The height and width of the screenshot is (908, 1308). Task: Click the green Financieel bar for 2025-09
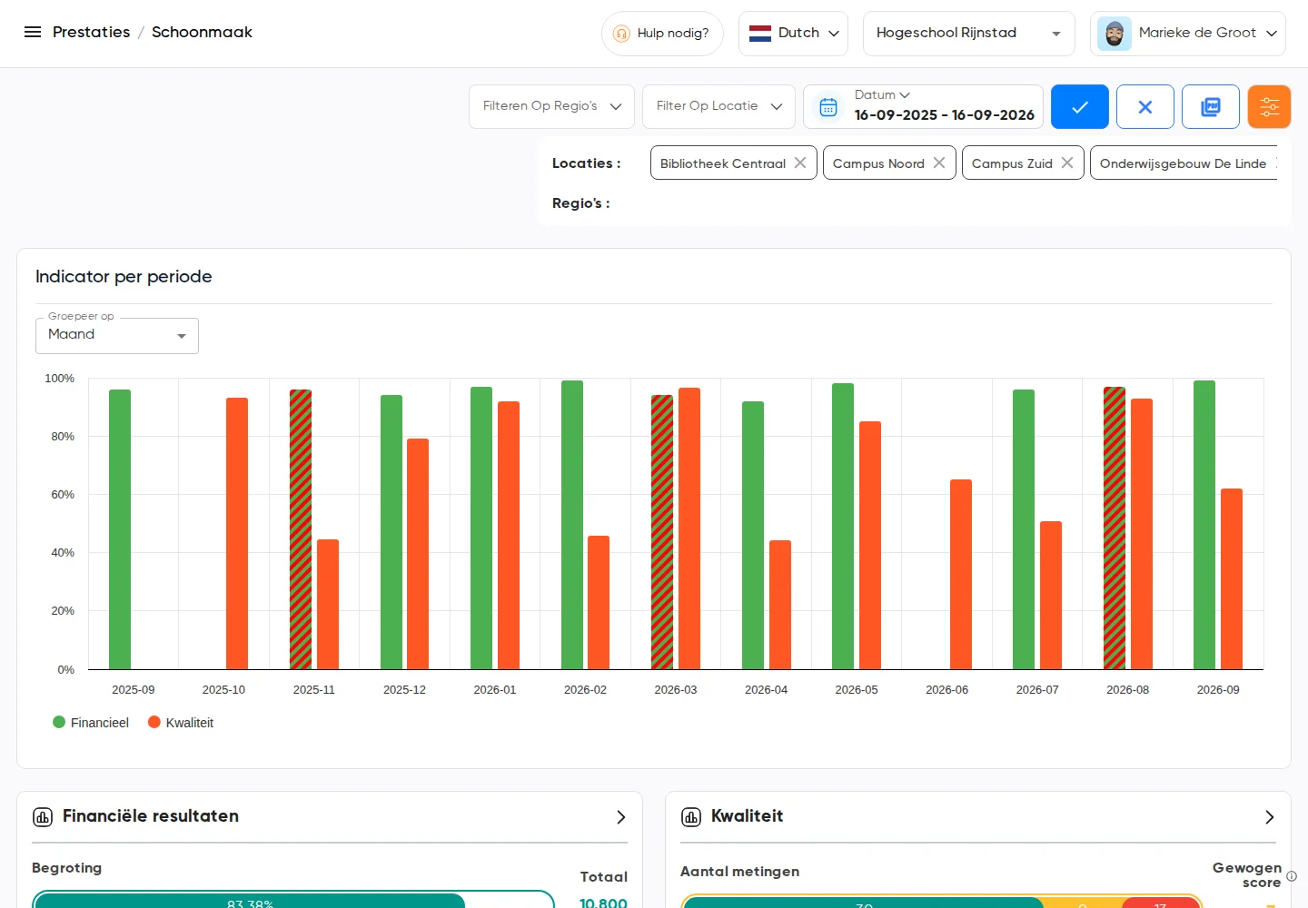[x=120, y=529]
